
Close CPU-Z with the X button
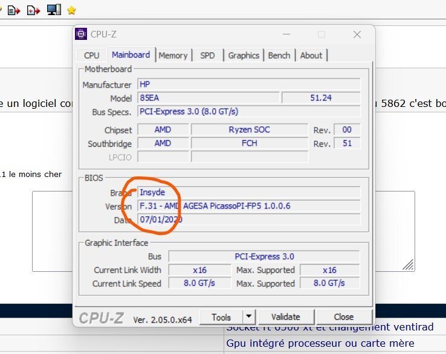[x=357, y=34]
